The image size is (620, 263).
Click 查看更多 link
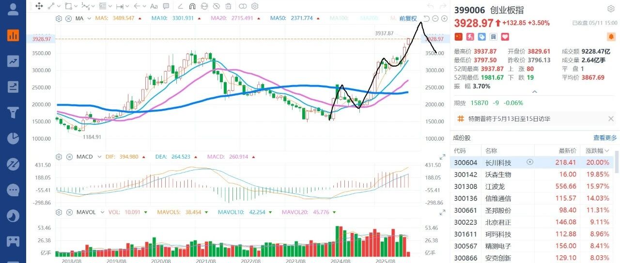click(x=605, y=138)
